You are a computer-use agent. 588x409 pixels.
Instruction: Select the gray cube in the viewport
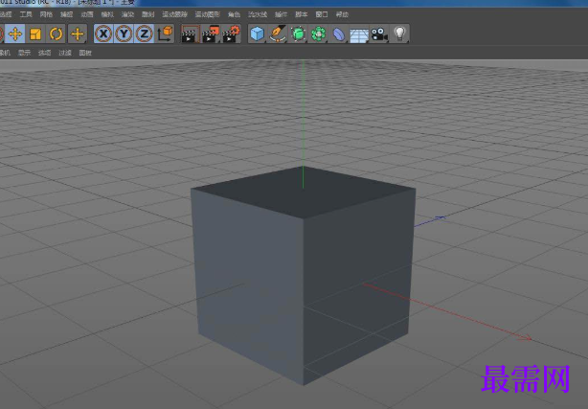click(x=303, y=276)
